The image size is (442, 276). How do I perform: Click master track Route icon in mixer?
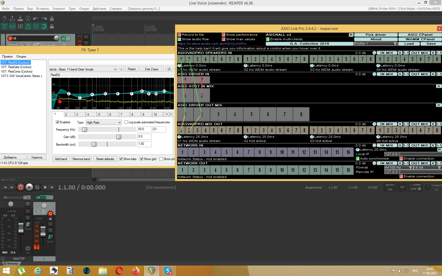pos(28,224)
